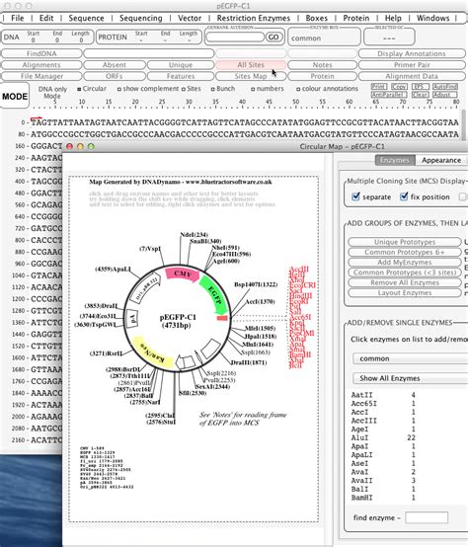Toggle the Sites checkbox

(183, 89)
